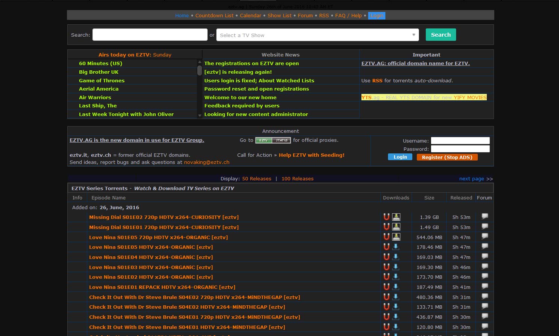Click the Register (Stop ADS) button
559x336 pixels.
coord(447,157)
